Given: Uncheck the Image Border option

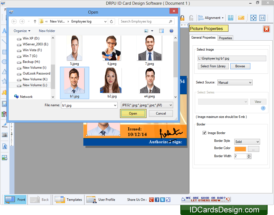Looking at the screenshot, I should point(205,133).
